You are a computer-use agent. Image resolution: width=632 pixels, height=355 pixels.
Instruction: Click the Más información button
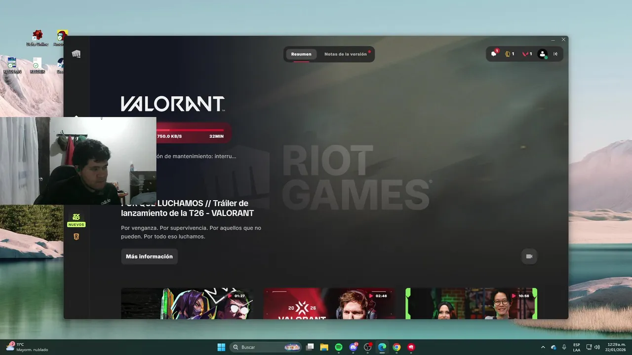pyautogui.click(x=149, y=256)
